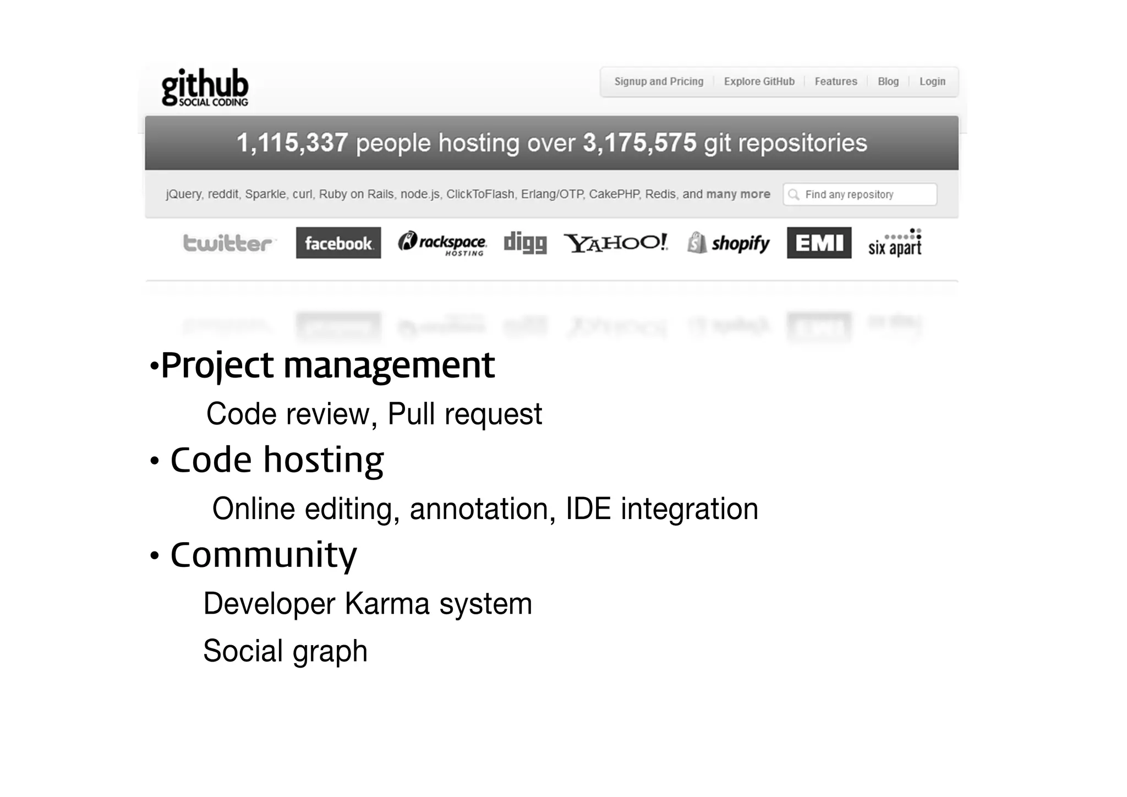The width and height of the screenshot is (1127, 797).
Task: Click the Yahoo! logo
Action: 616,243
